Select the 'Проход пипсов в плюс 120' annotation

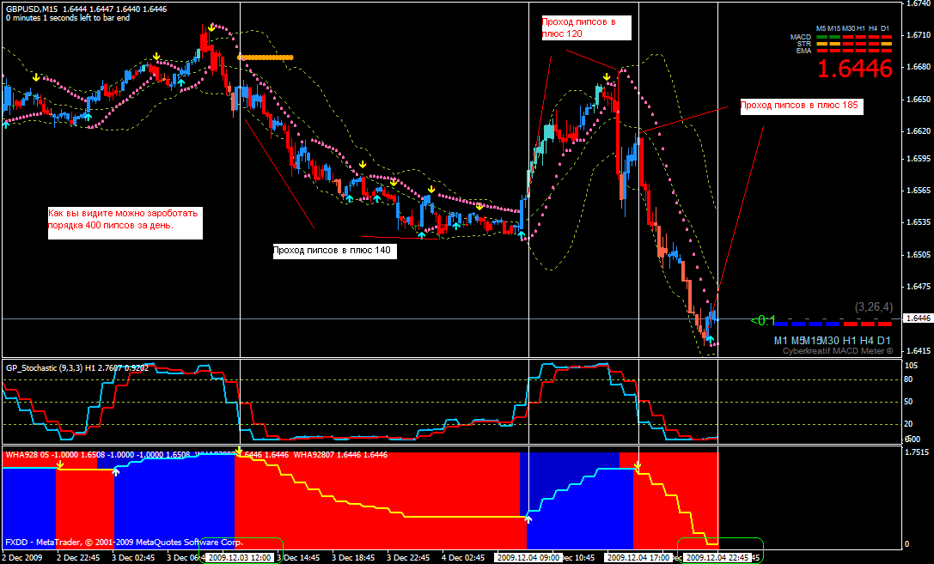pos(585,27)
